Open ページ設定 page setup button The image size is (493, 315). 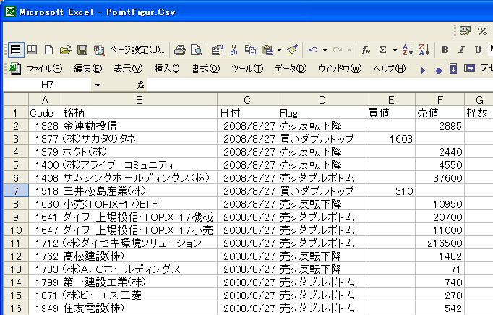pos(137,50)
